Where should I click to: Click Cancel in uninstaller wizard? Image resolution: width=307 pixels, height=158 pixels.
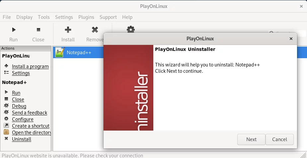pyautogui.click(x=279, y=139)
